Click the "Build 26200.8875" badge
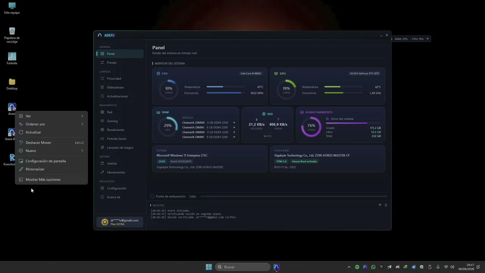The image size is (485, 273). (181, 162)
